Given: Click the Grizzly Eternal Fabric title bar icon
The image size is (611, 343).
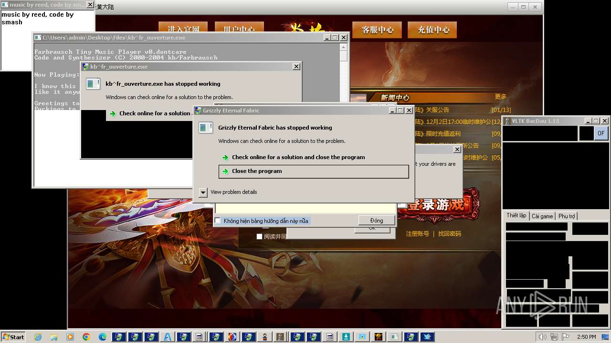Looking at the screenshot, I should pos(198,110).
